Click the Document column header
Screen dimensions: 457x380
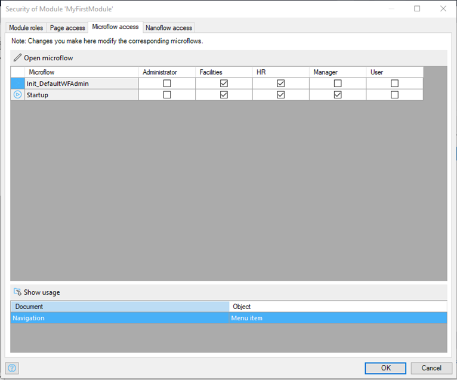(x=120, y=307)
